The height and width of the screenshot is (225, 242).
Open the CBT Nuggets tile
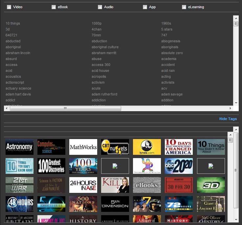tap(115, 147)
